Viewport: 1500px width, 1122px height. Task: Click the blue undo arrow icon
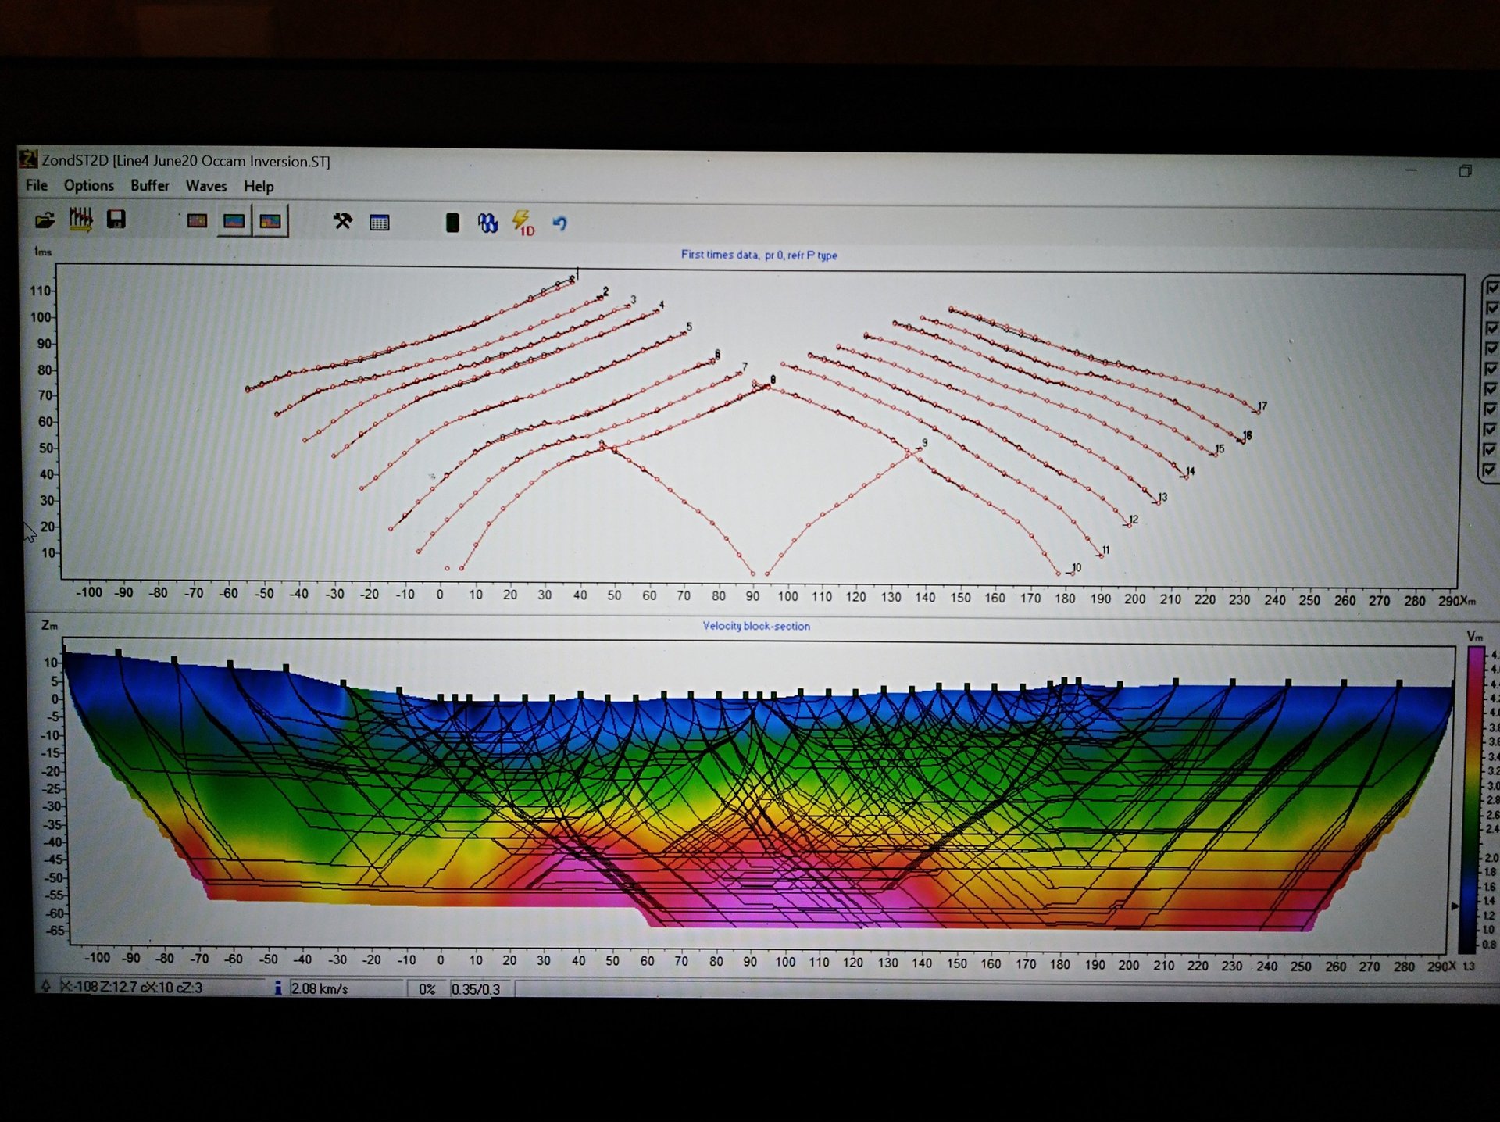coord(559,223)
